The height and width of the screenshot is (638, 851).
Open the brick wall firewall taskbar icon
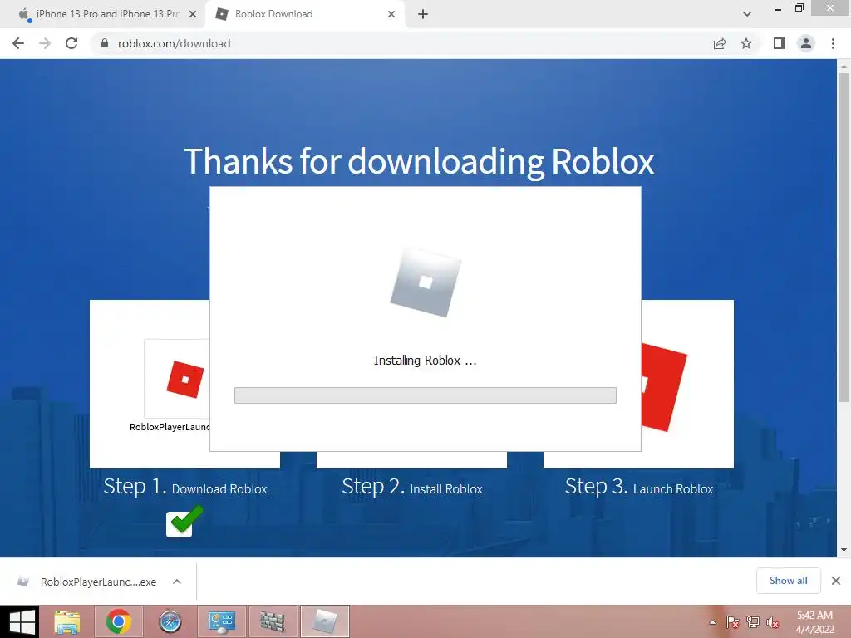pos(273,621)
